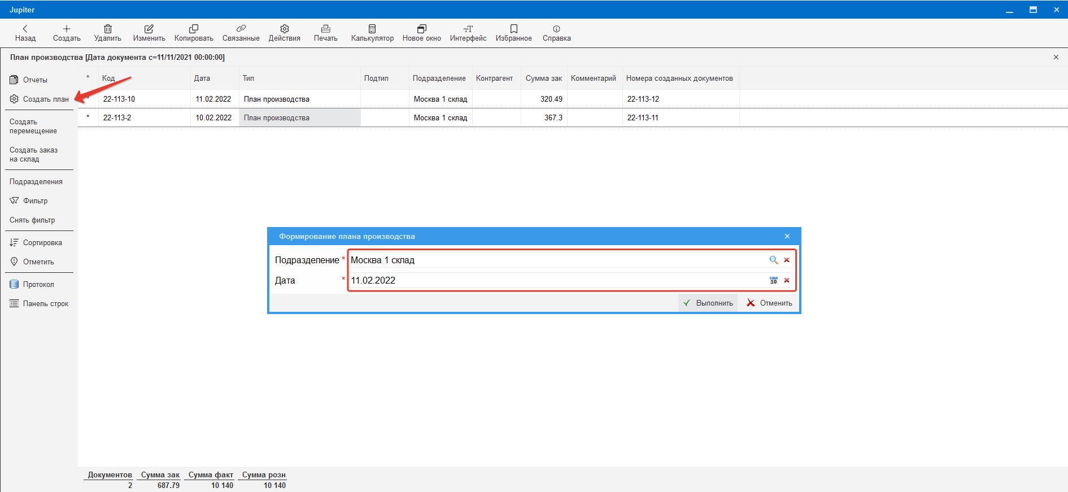
Task: Clear the Подразделение field with red X
Action: 787,260
